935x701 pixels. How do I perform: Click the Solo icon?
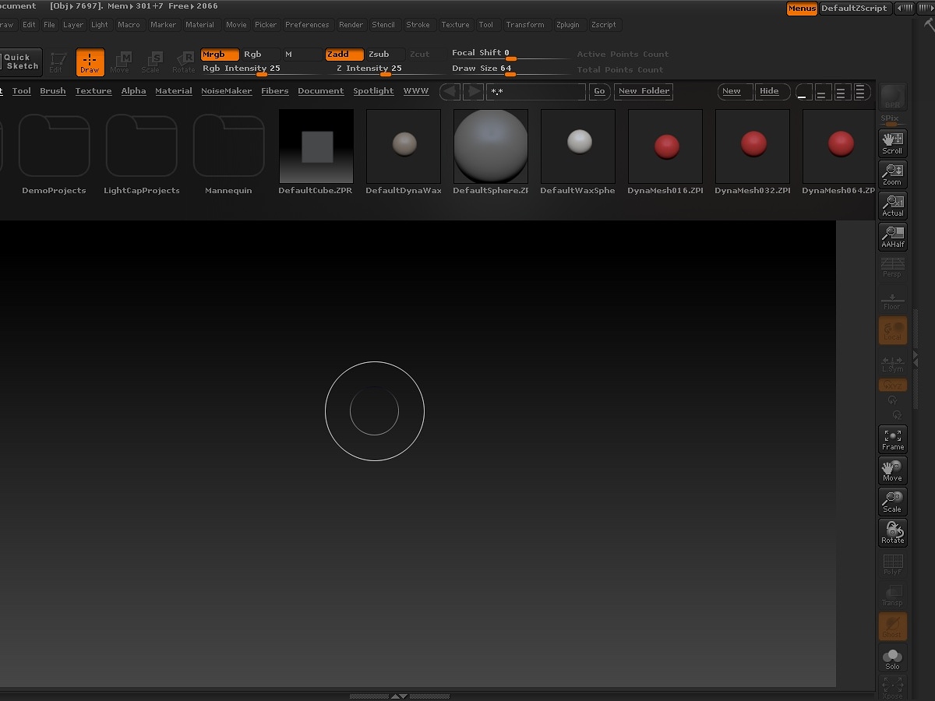click(x=892, y=658)
